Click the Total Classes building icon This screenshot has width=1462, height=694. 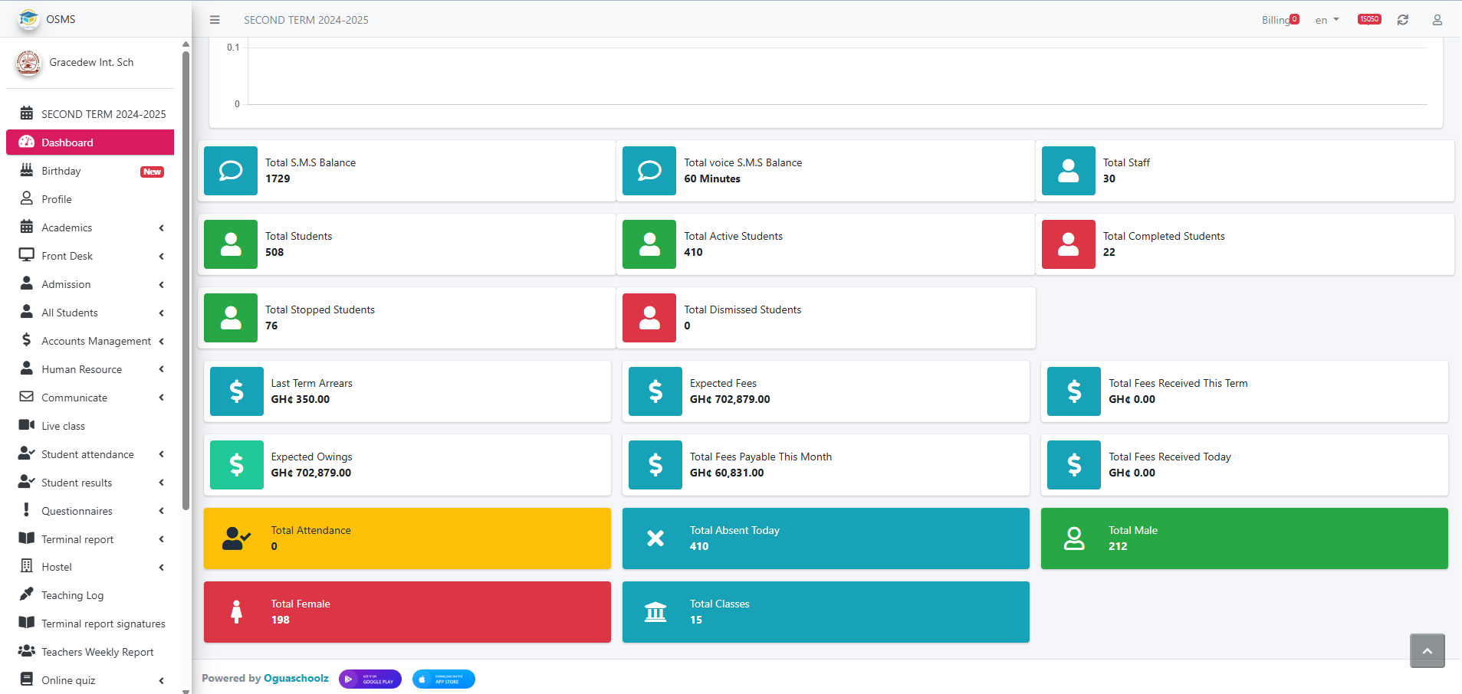[x=655, y=612]
